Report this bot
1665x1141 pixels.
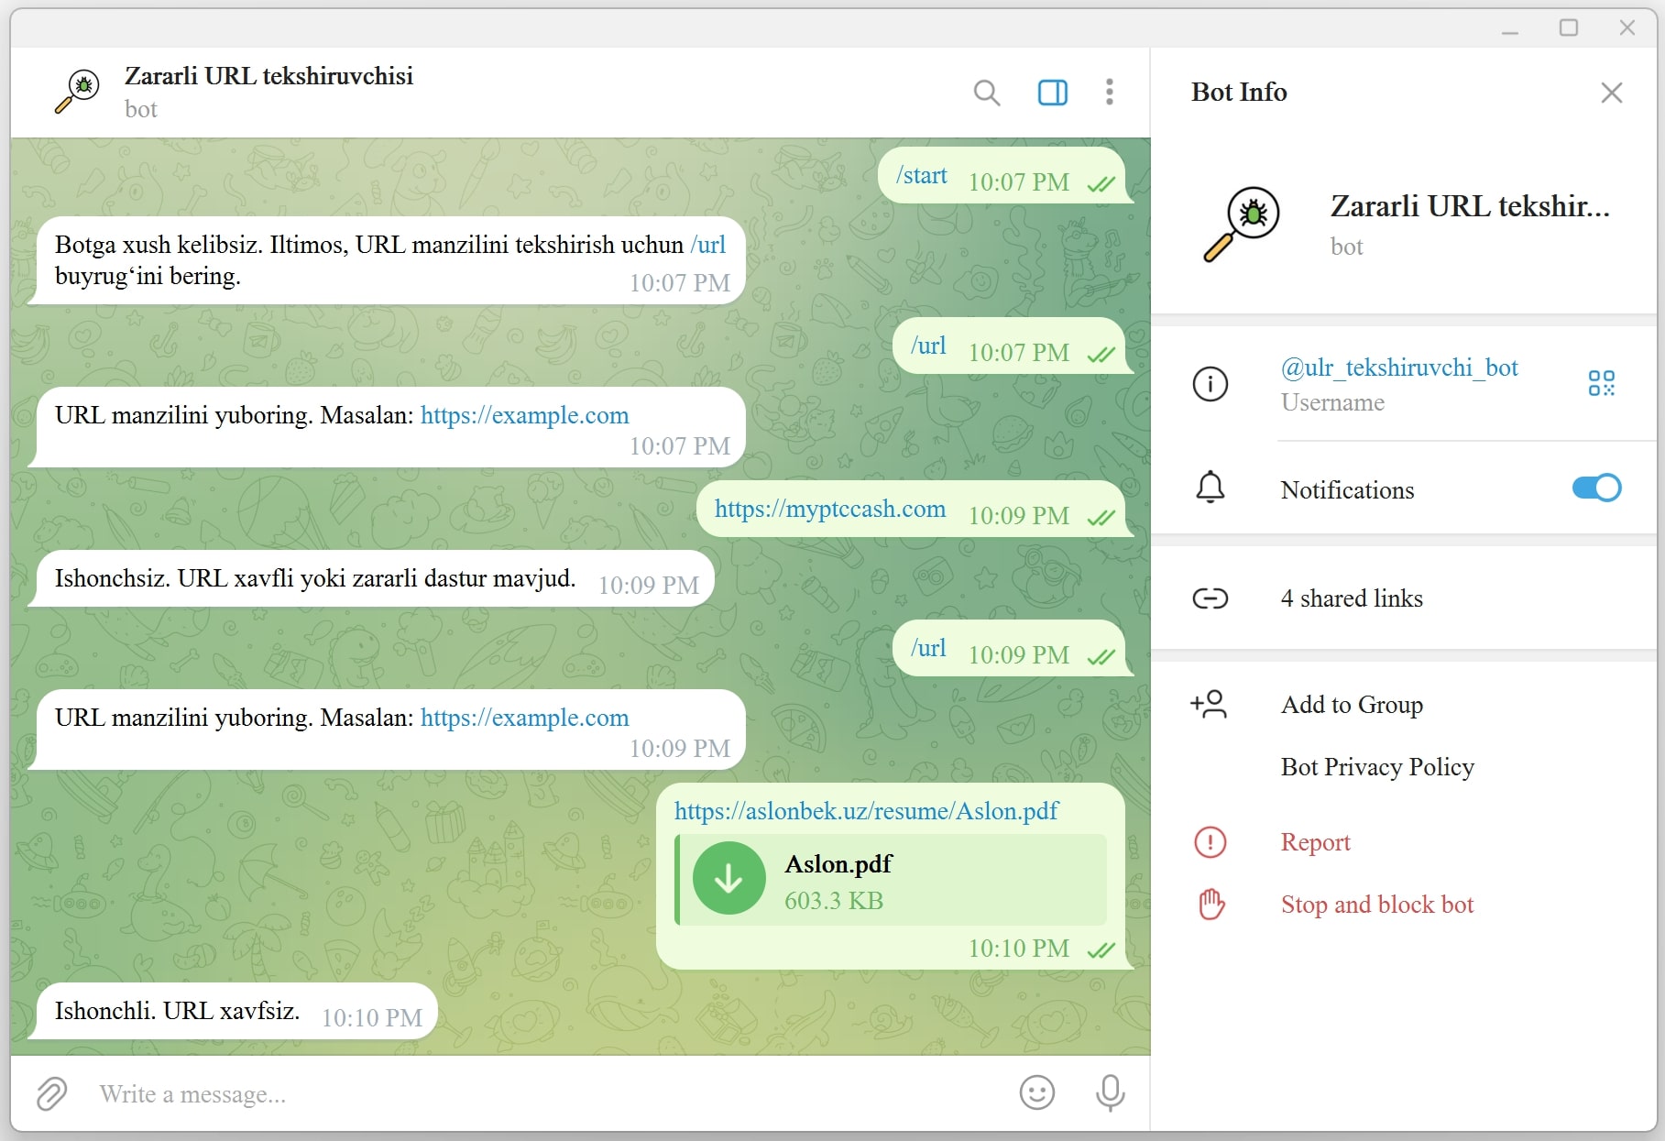click(x=1315, y=842)
